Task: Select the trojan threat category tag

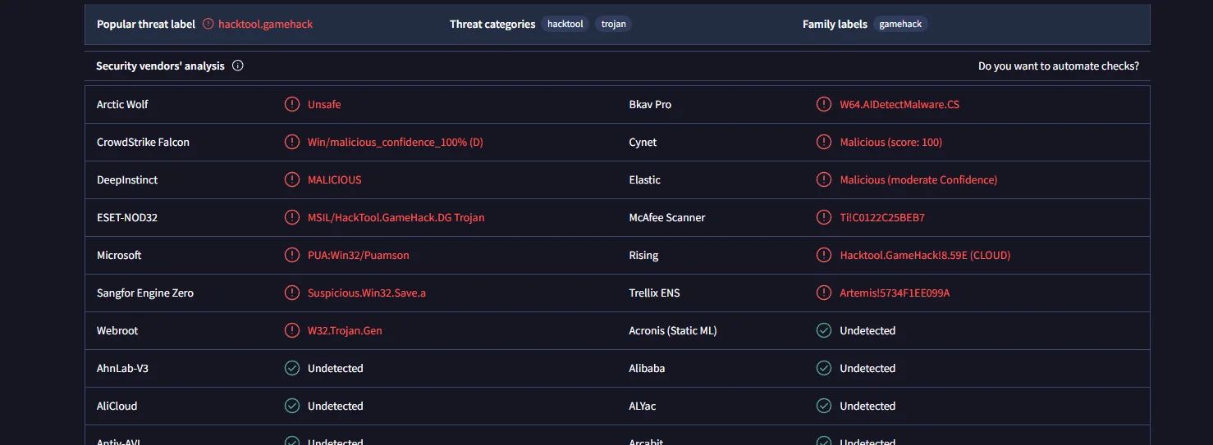Action: 613,25
